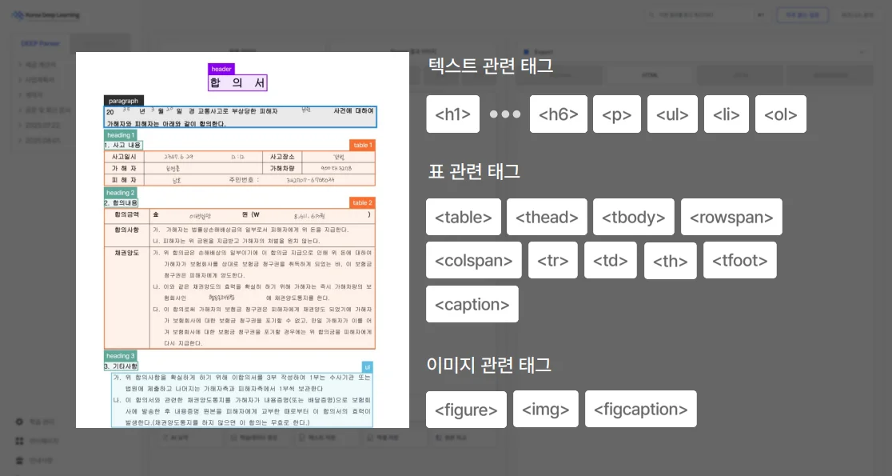Image resolution: width=892 pixels, height=476 pixels.
Task: Click the profile icon at the sidebar bottom
Action: (x=18, y=460)
